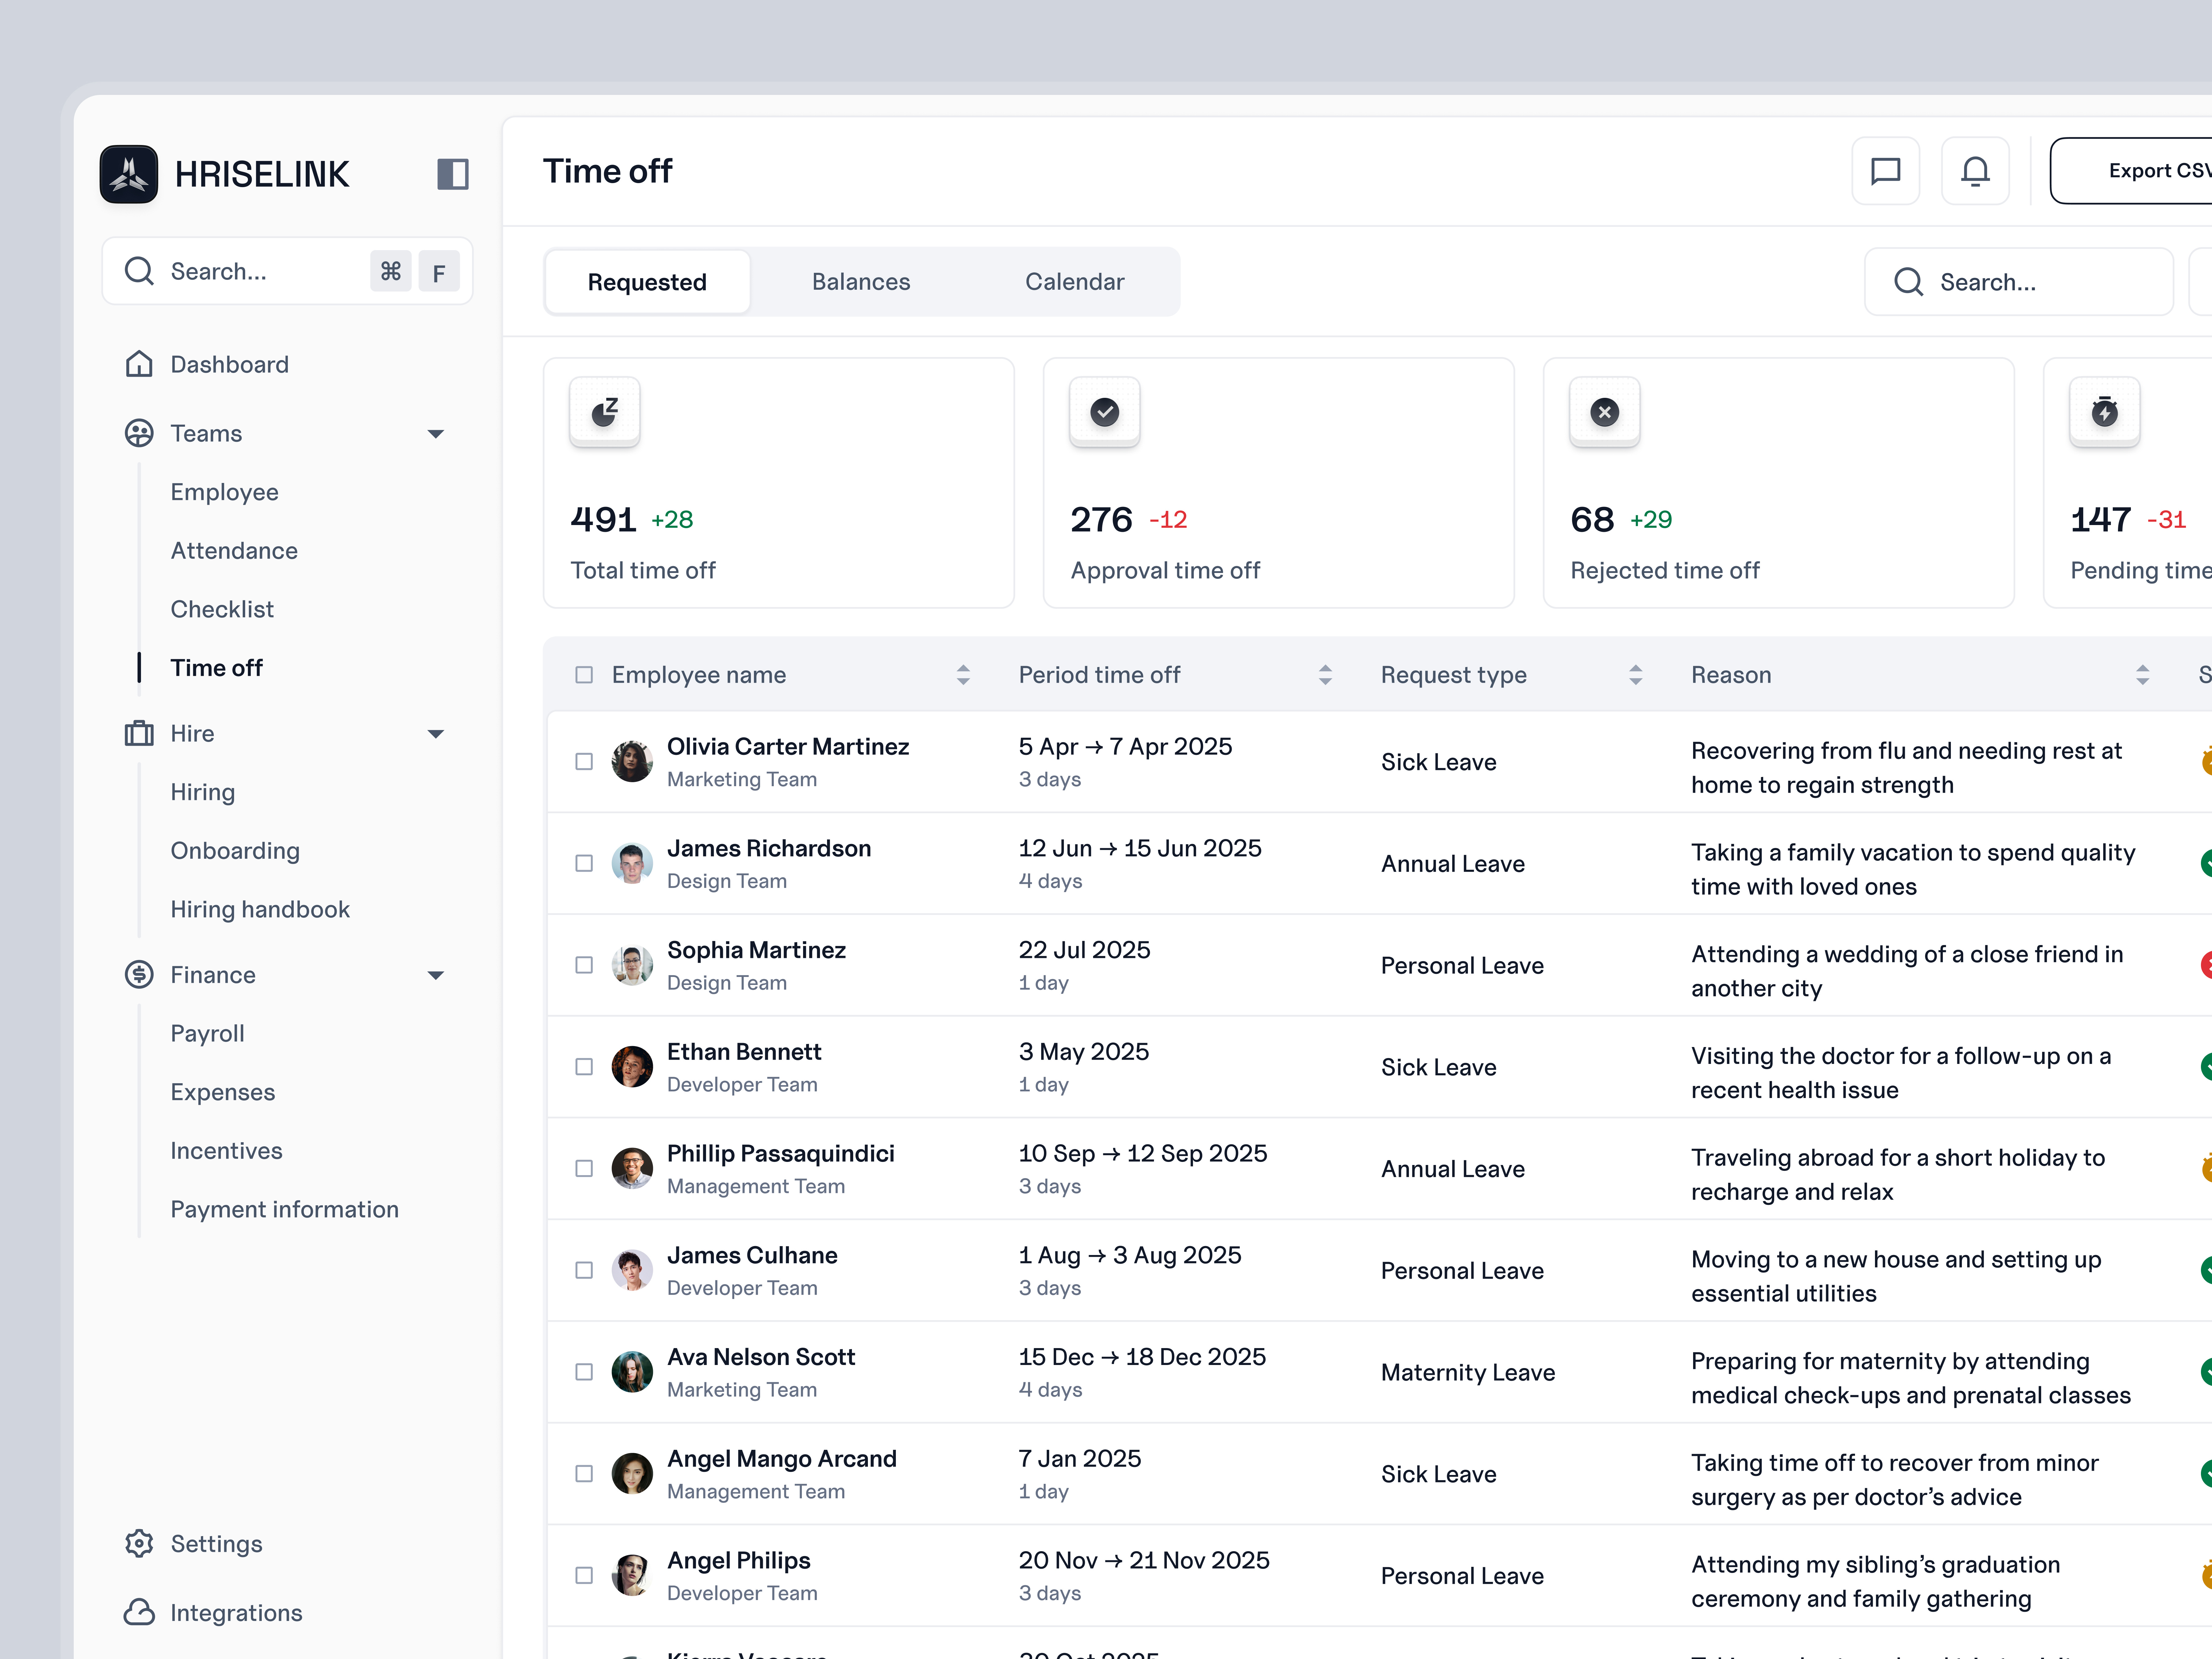
Task: Tick Ava Nelson Scott's checkbox
Action: click(584, 1372)
